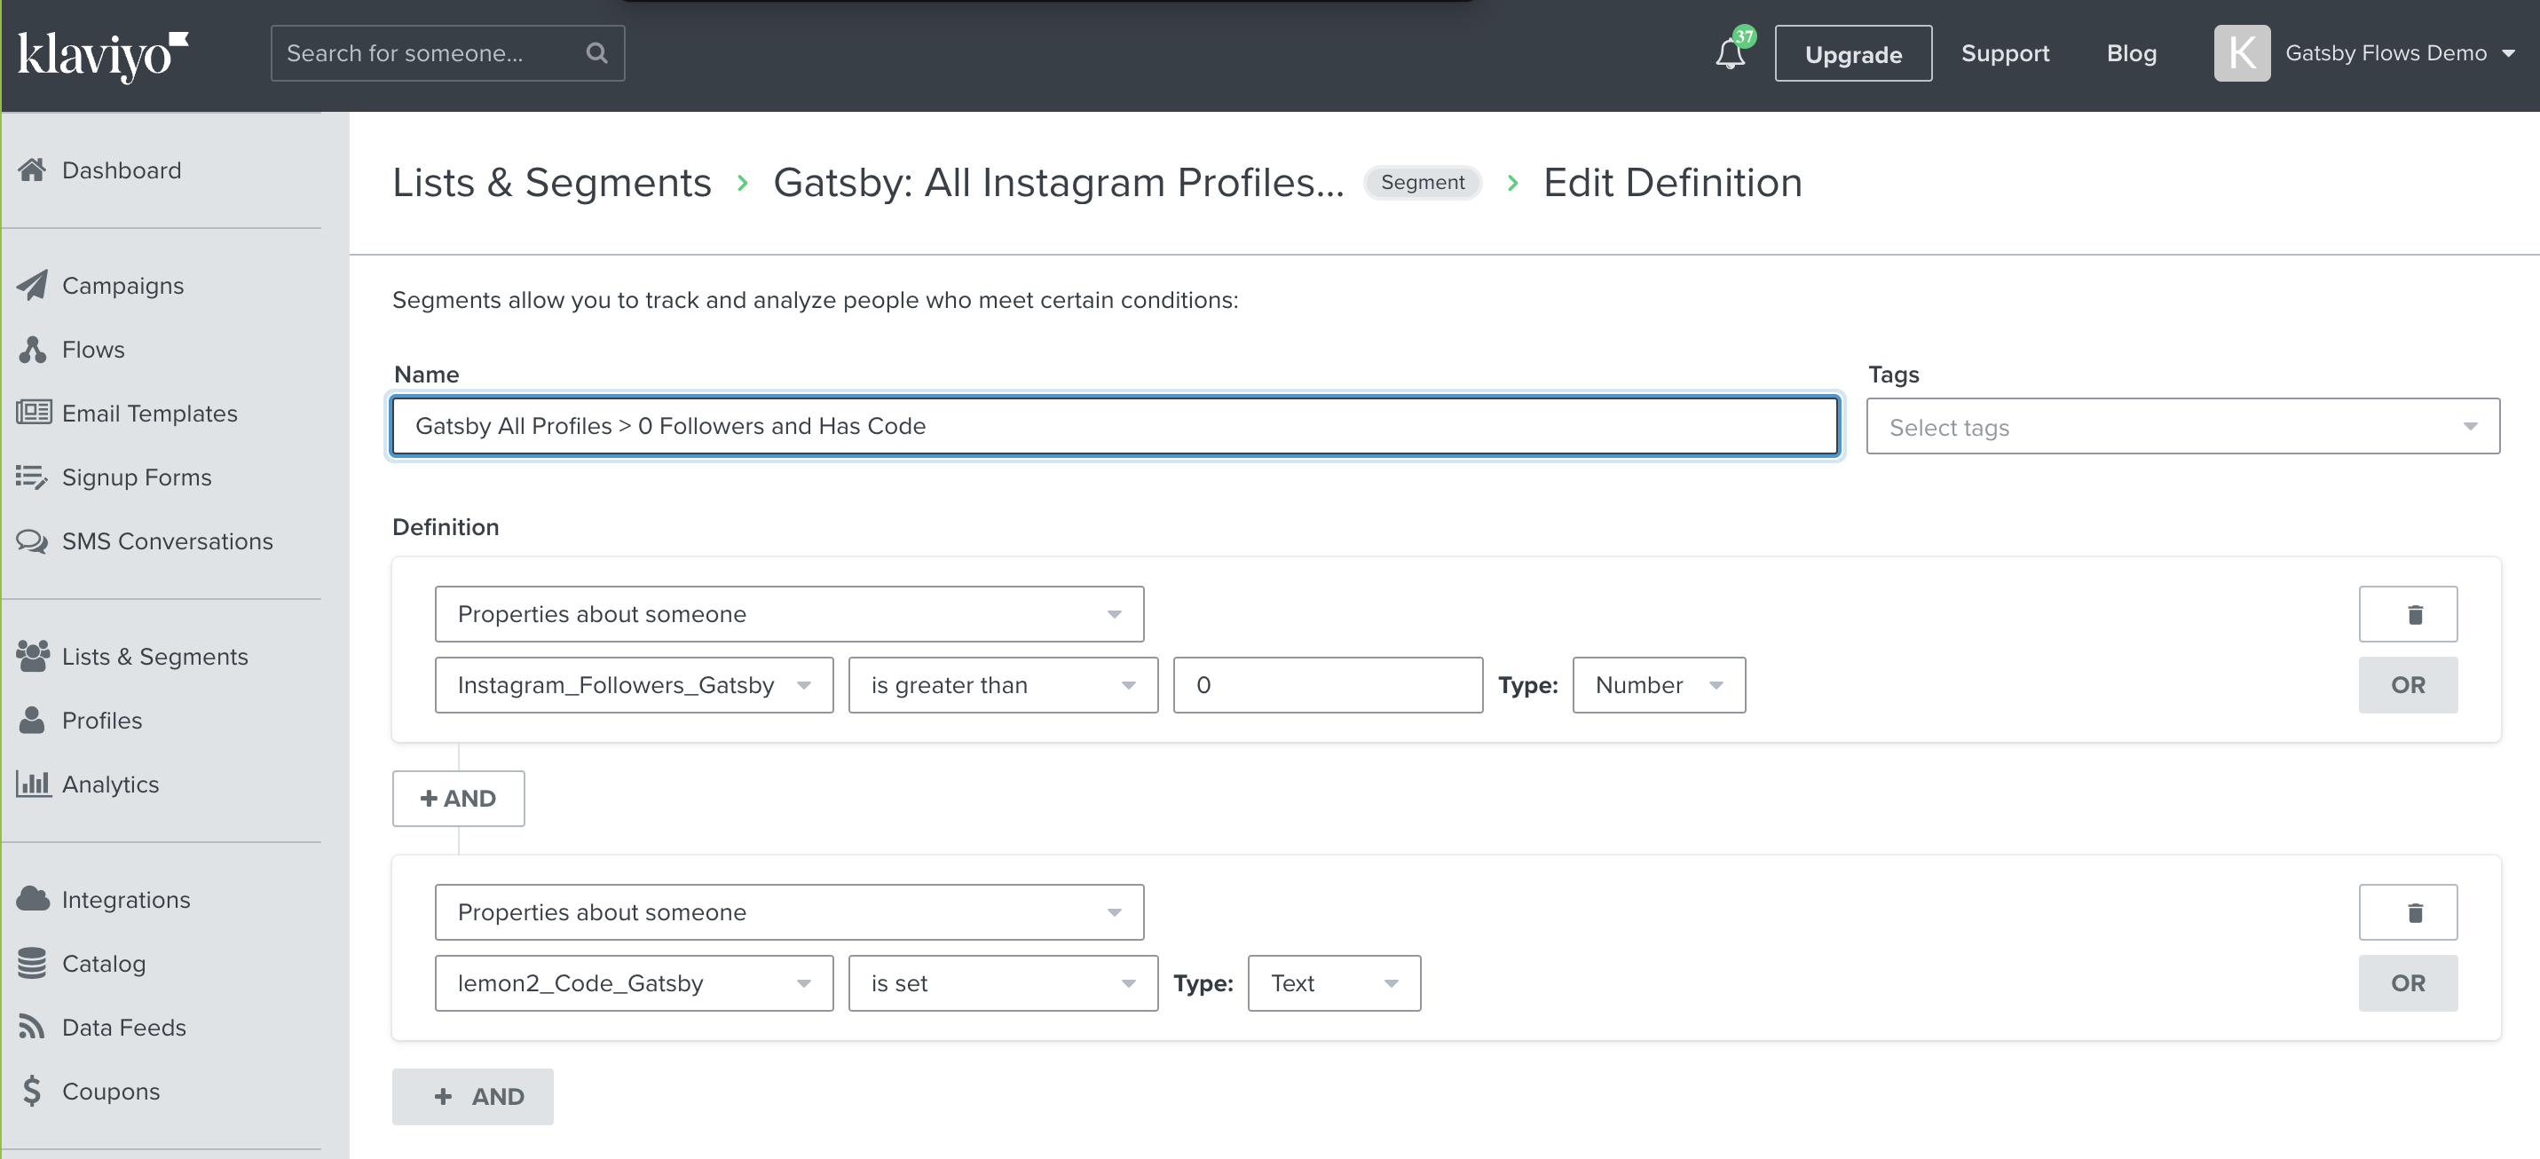Open Catalog in sidebar

pyautogui.click(x=104, y=964)
